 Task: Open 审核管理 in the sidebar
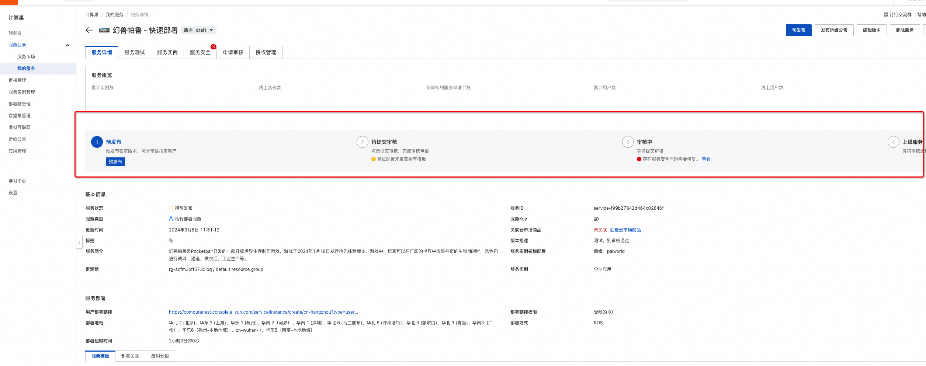click(x=17, y=80)
